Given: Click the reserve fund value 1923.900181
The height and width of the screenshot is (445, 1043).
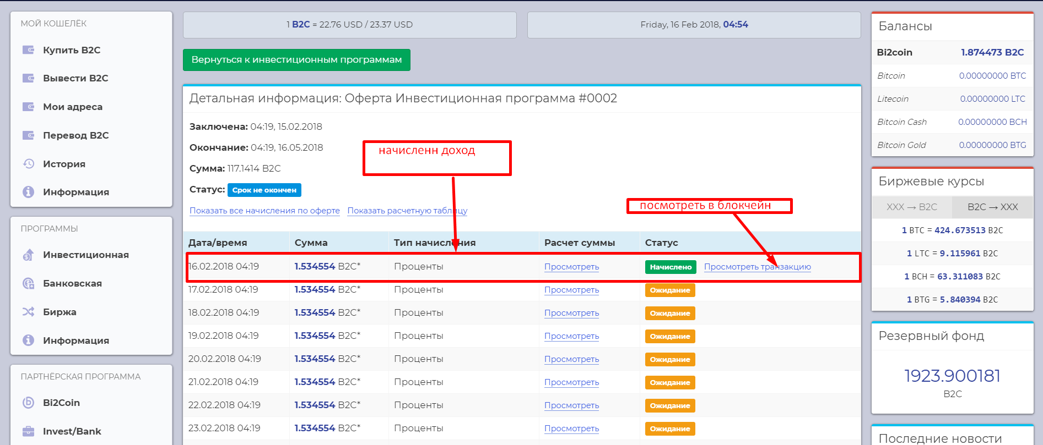Looking at the screenshot, I should tap(952, 376).
